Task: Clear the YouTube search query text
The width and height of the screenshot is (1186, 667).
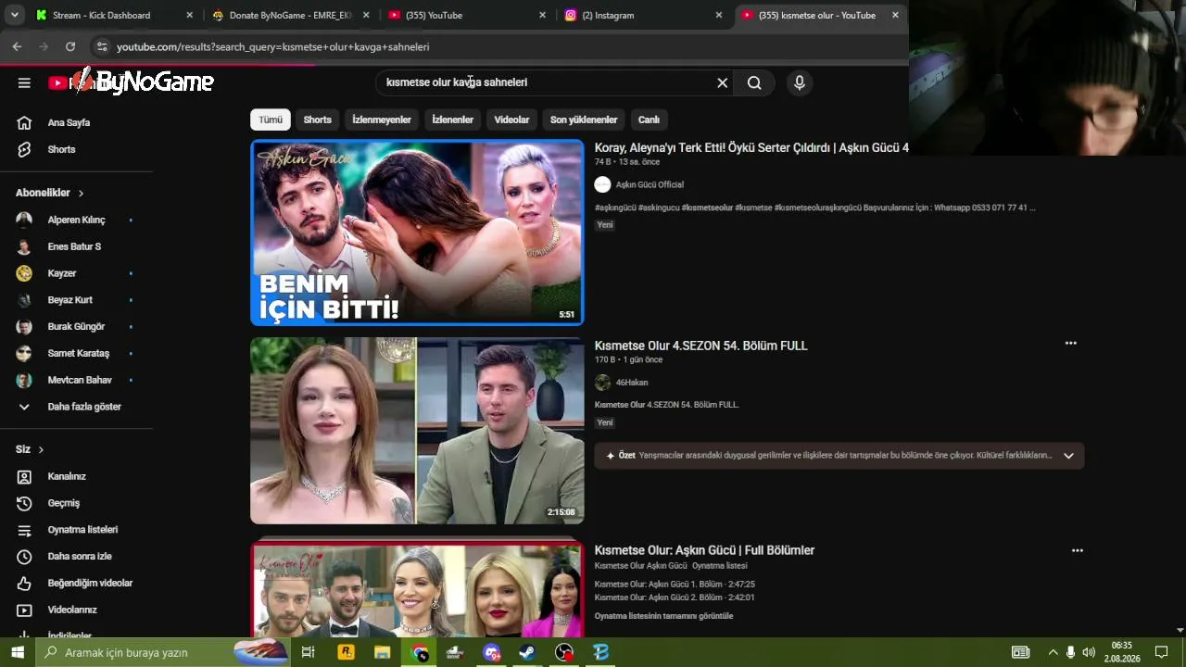Action: tap(723, 82)
